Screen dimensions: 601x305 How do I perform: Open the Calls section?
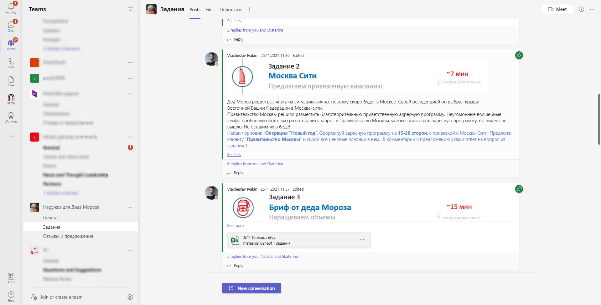pyautogui.click(x=11, y=63)
